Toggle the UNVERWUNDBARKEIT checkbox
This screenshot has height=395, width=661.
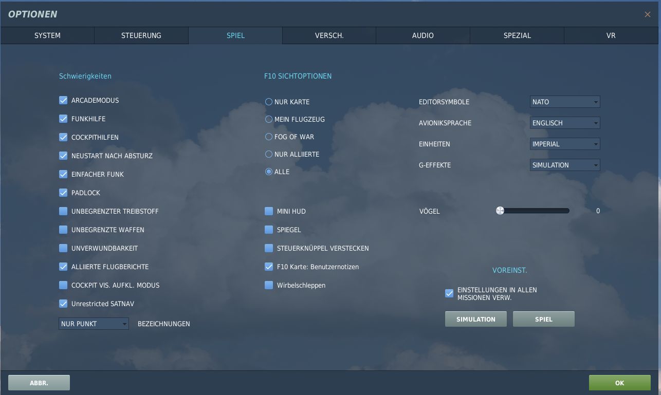tap(63, 248)
